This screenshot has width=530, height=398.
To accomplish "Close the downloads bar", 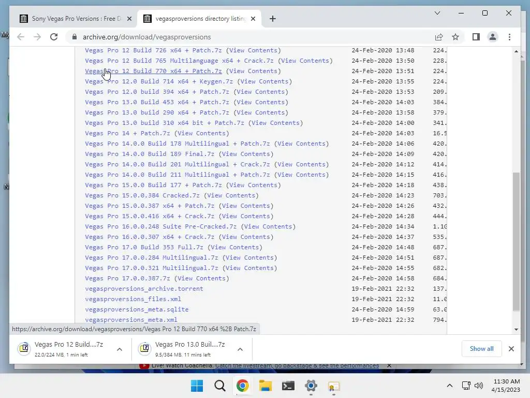I will pyautogui.click(x=511, y=349).
